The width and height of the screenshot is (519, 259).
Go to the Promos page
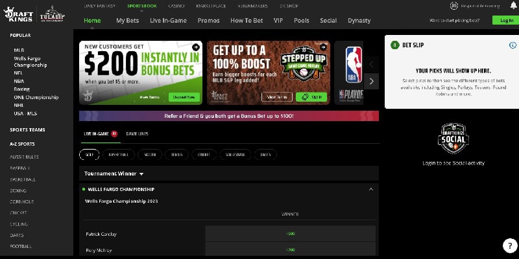pyautogui.click(x=208, y=21)
